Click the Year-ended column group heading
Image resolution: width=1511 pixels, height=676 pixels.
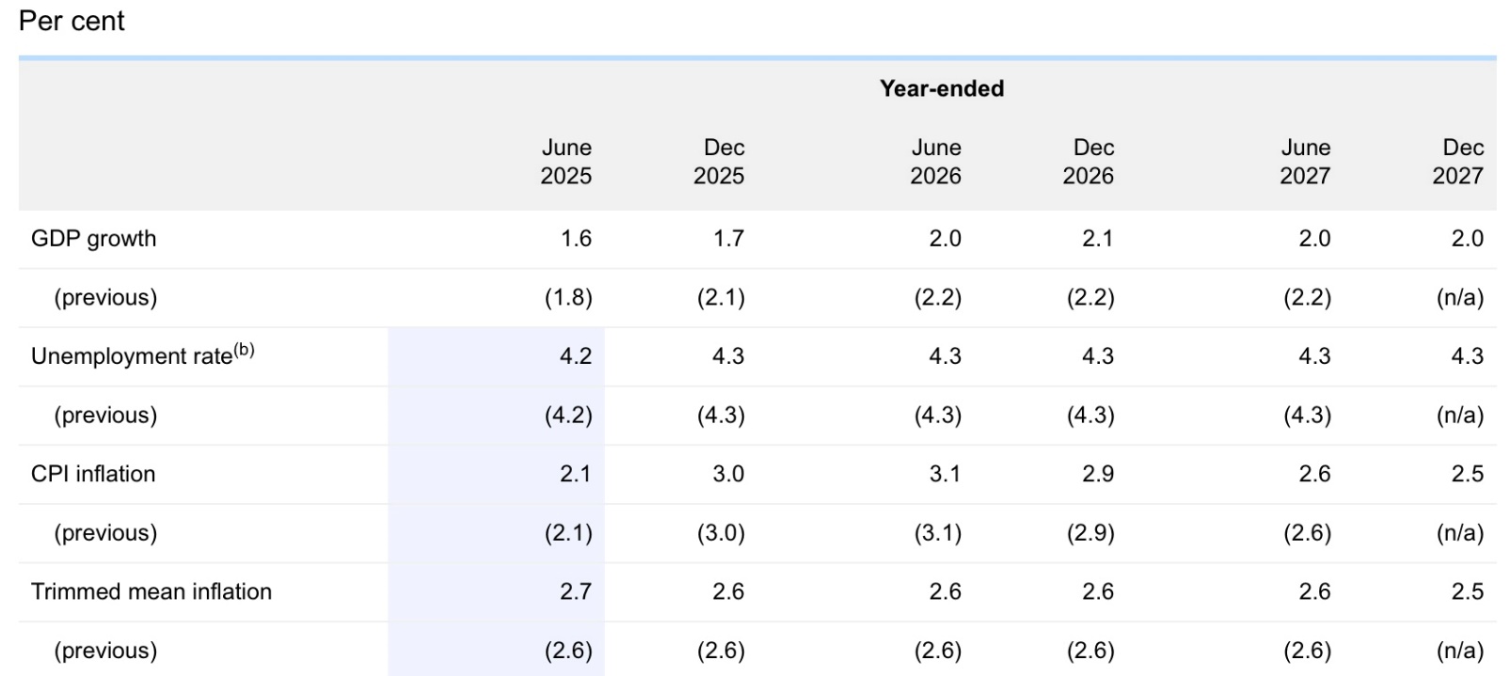[942, 88]
